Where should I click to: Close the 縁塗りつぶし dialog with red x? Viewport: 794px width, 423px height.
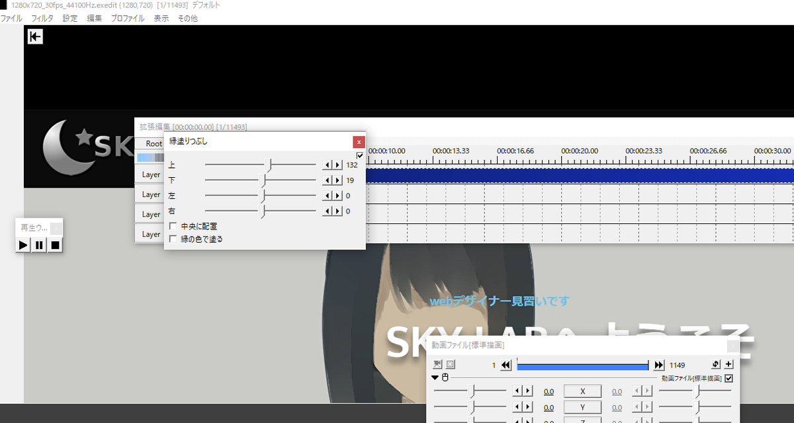359,141
